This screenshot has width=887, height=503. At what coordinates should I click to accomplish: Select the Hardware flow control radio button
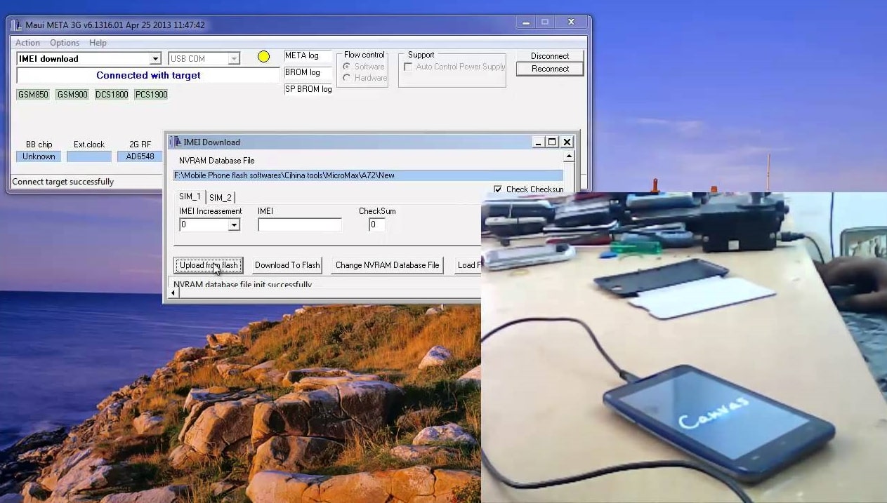[x=346, y=78]
